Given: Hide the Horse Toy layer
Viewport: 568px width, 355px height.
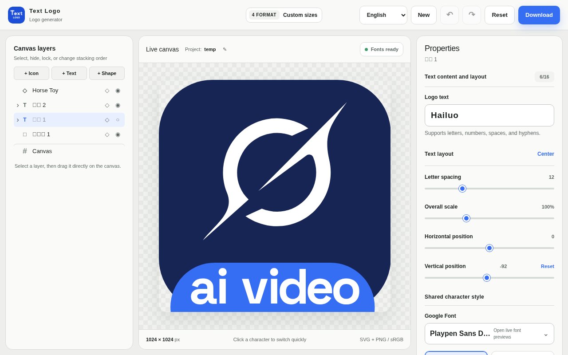Looking at the screenshot, I should click(118, 91).
